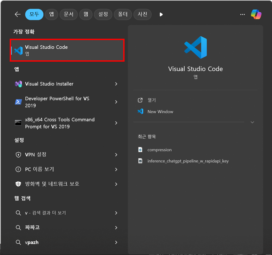Show more filter tabs with play arrow

click(x=161, y=14)
